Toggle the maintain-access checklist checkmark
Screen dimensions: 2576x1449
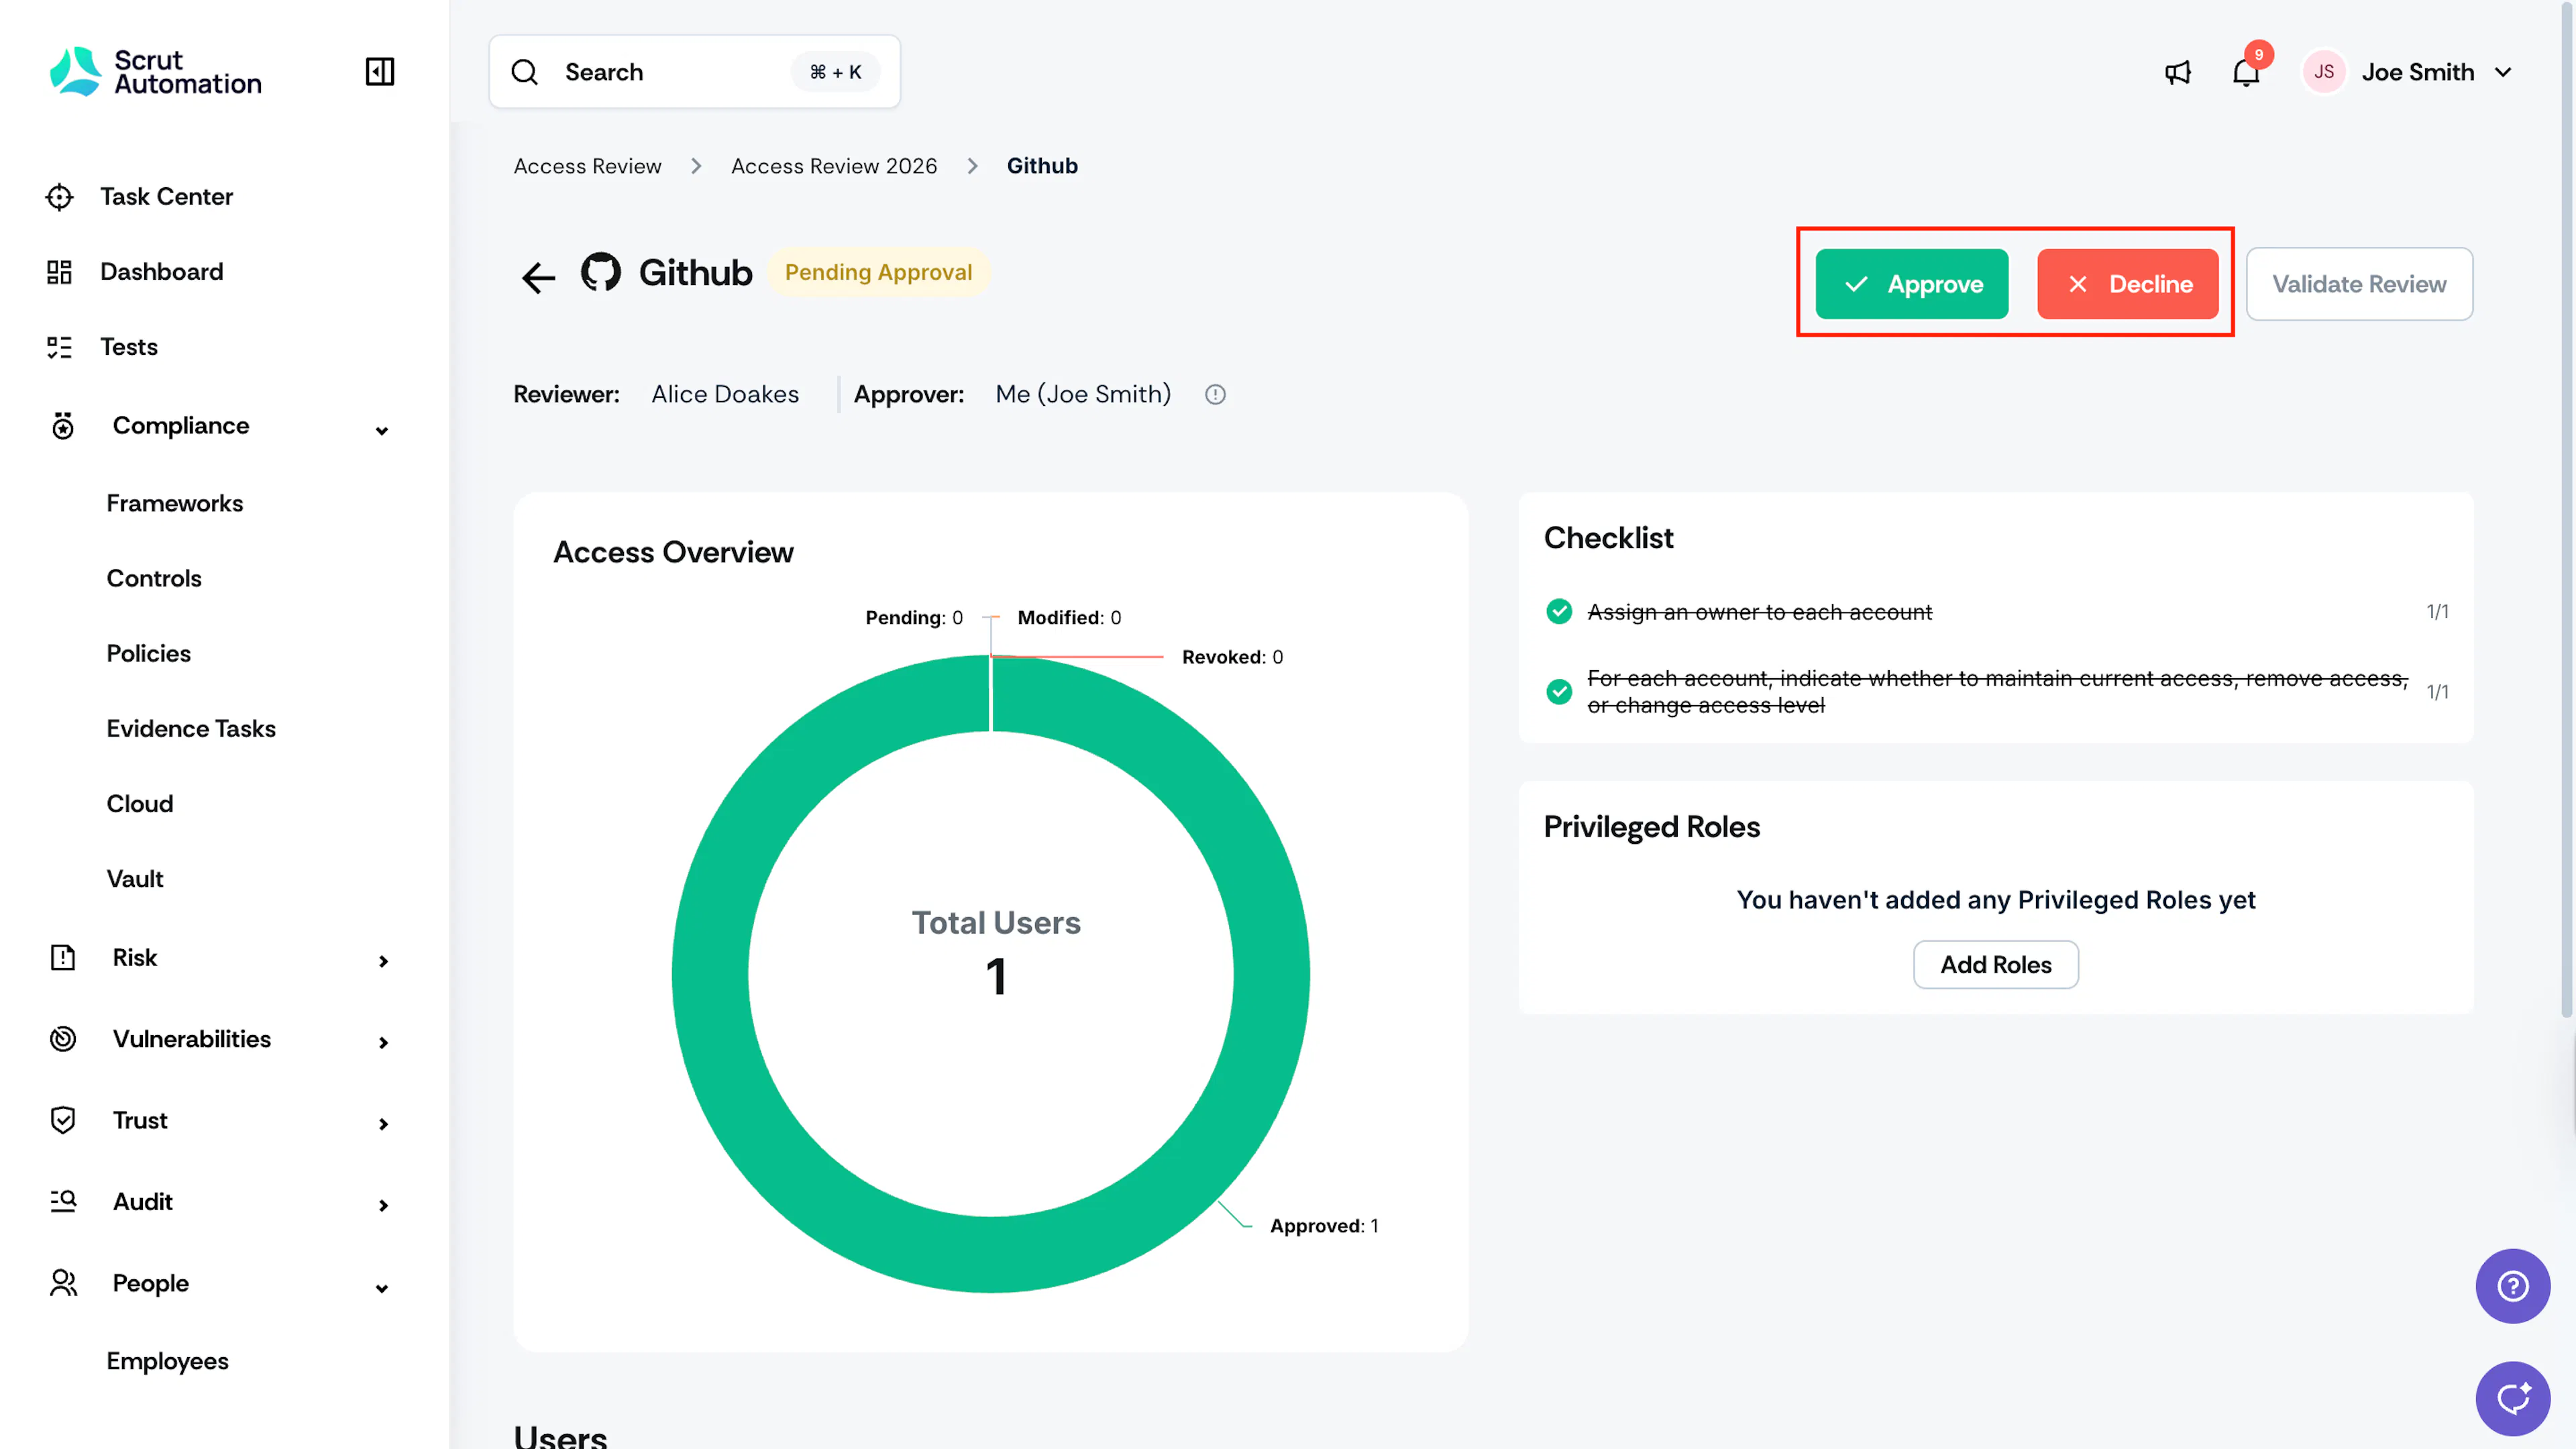coord(1559,692)
